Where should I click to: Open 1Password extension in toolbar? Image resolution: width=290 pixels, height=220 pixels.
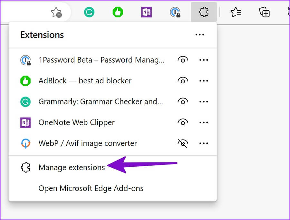coord(175,12)
